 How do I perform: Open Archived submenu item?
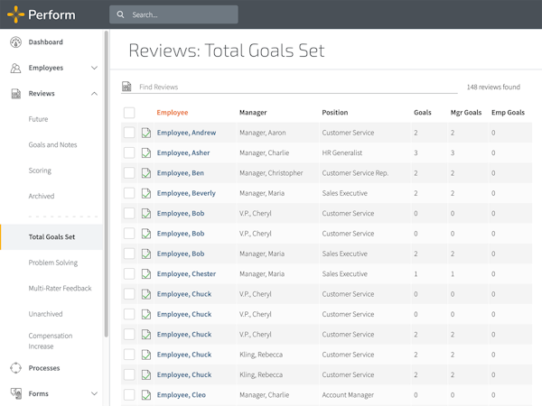point(42,196)
